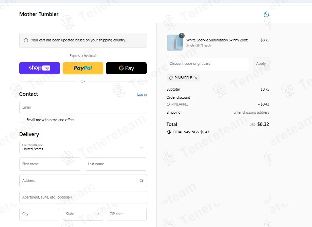Click the total price $8.32

263,125
